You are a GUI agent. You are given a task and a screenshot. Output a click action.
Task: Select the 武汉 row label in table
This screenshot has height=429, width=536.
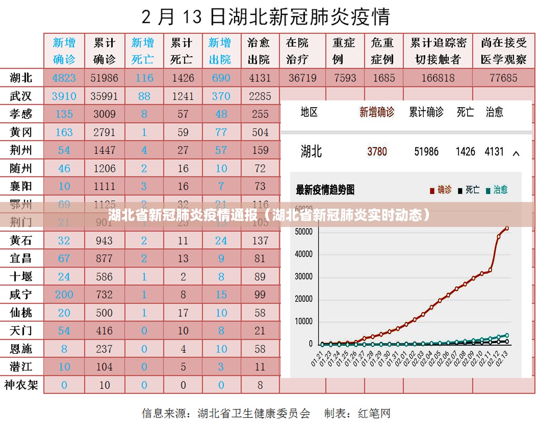click(x=21, y=96)
